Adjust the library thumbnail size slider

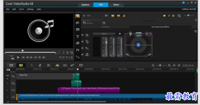[188, 15]
